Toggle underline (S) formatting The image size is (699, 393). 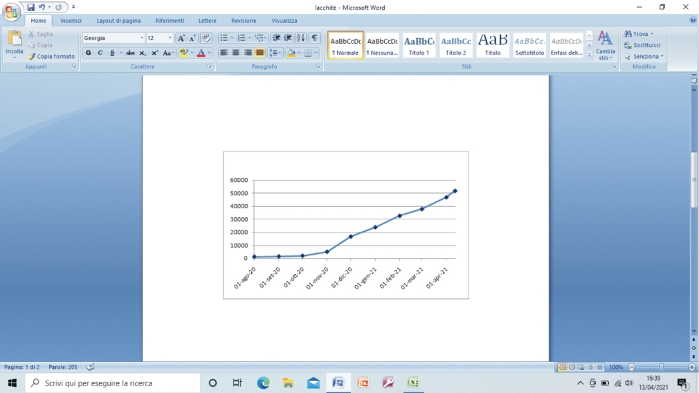(x=112, y=53)
